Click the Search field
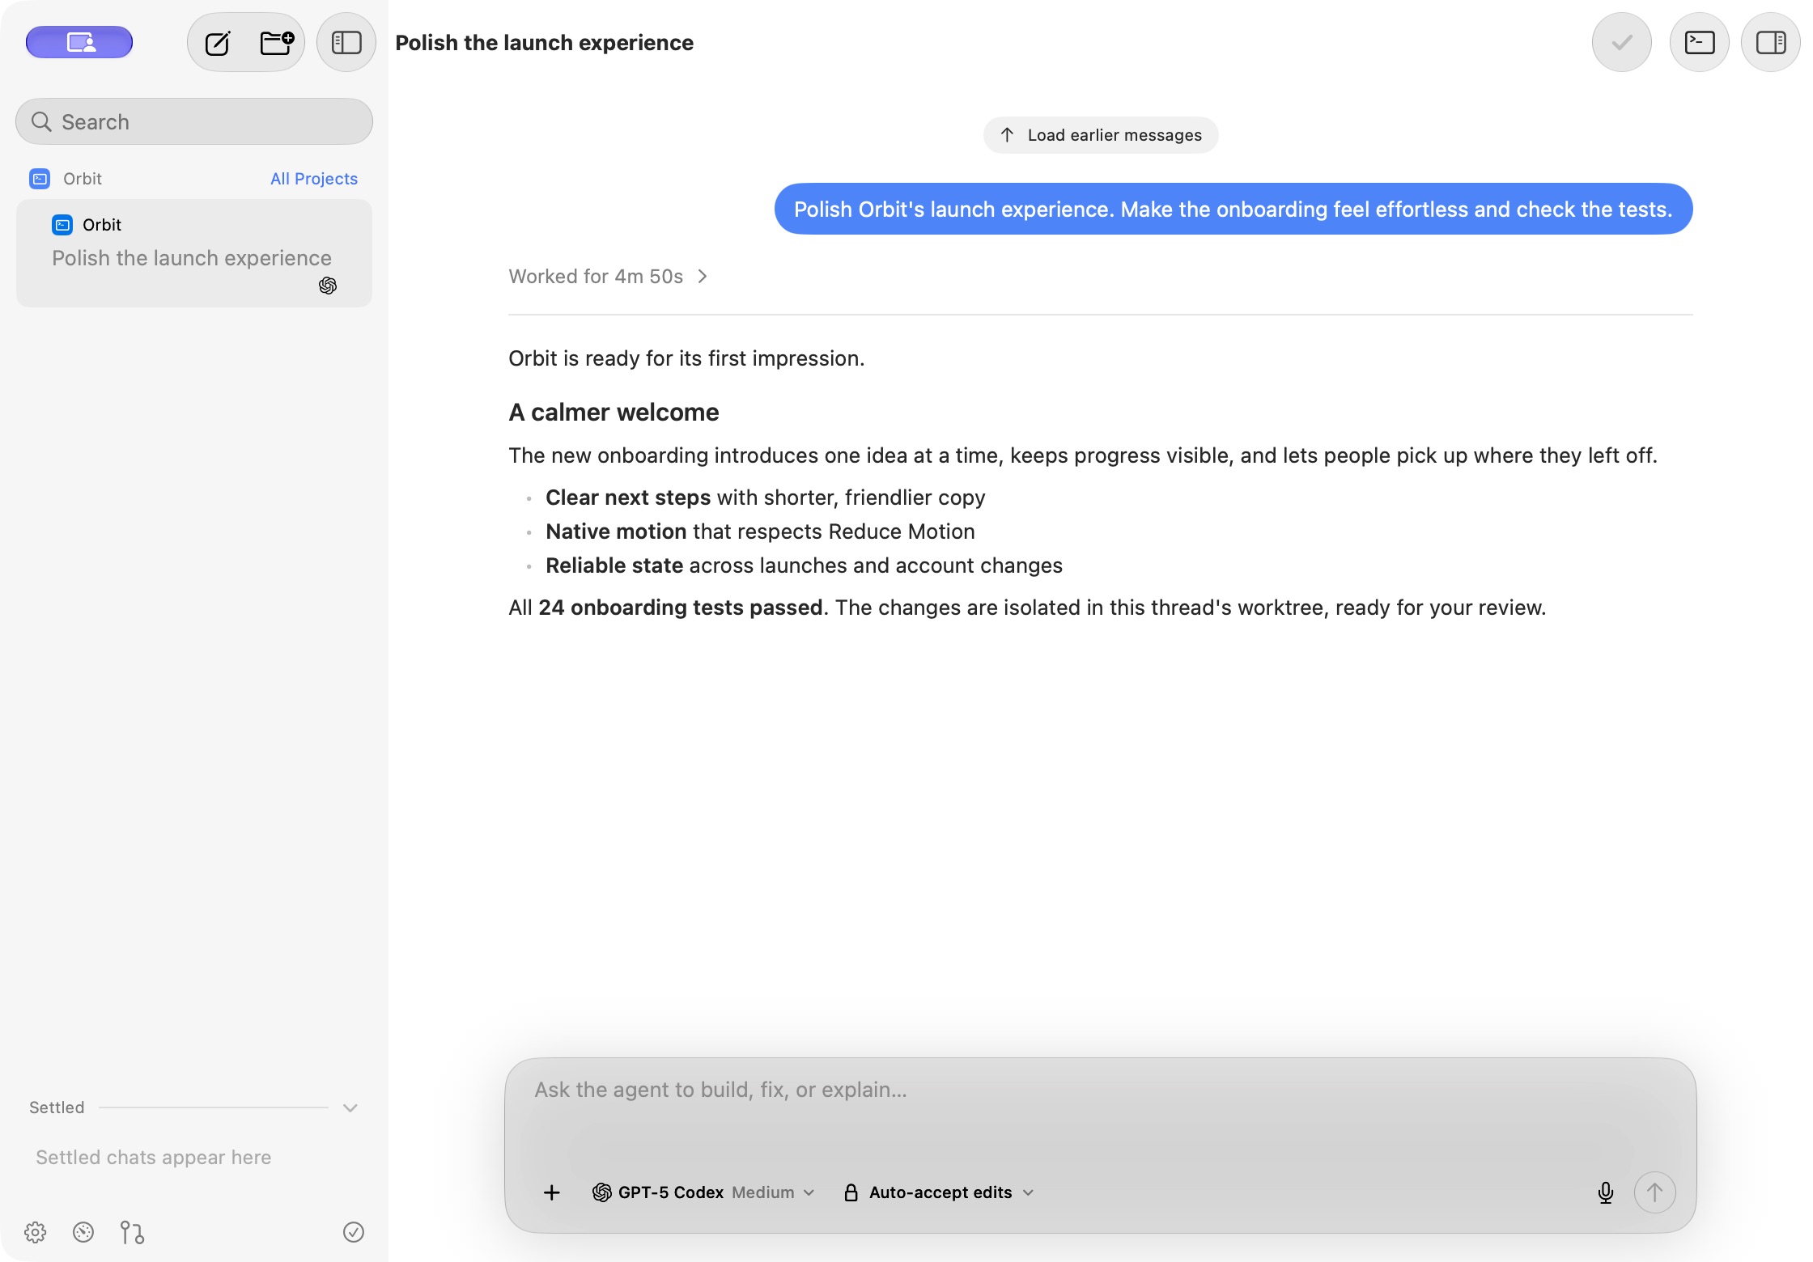Screen dimensions: 1813x1262 pyautogui.click(x=194, y=121)
